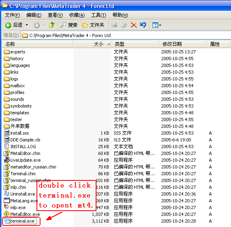This screenshot has height=227, width=231.
Task: Click the greyed Forward arrow icon
Action: 37,25
